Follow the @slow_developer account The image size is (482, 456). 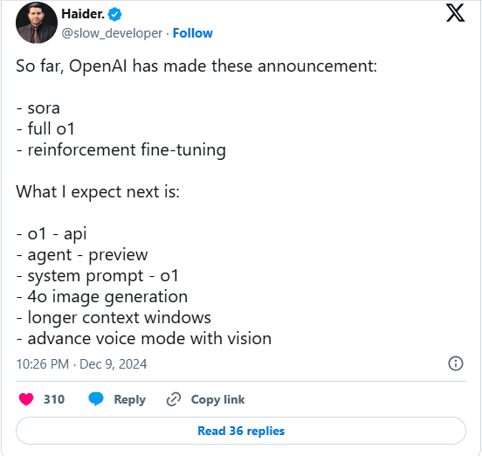click(192, 33)
